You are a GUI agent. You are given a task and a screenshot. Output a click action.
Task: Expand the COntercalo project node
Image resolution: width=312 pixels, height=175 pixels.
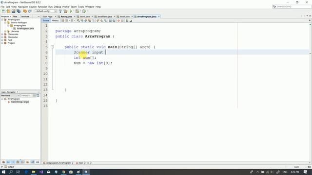2,35
